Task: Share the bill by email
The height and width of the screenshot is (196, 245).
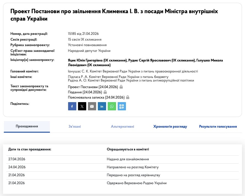Action: tap(92, 106)
